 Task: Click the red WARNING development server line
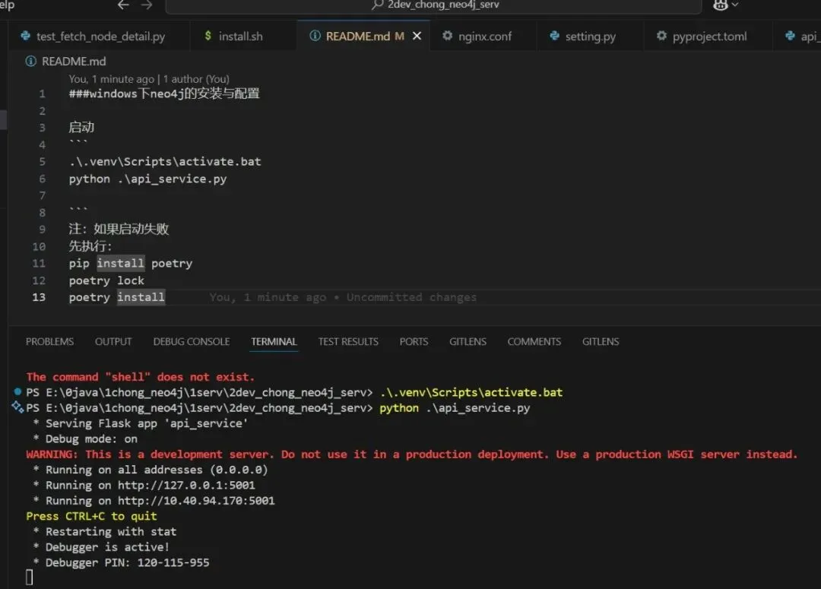click(x=411, y=454)
